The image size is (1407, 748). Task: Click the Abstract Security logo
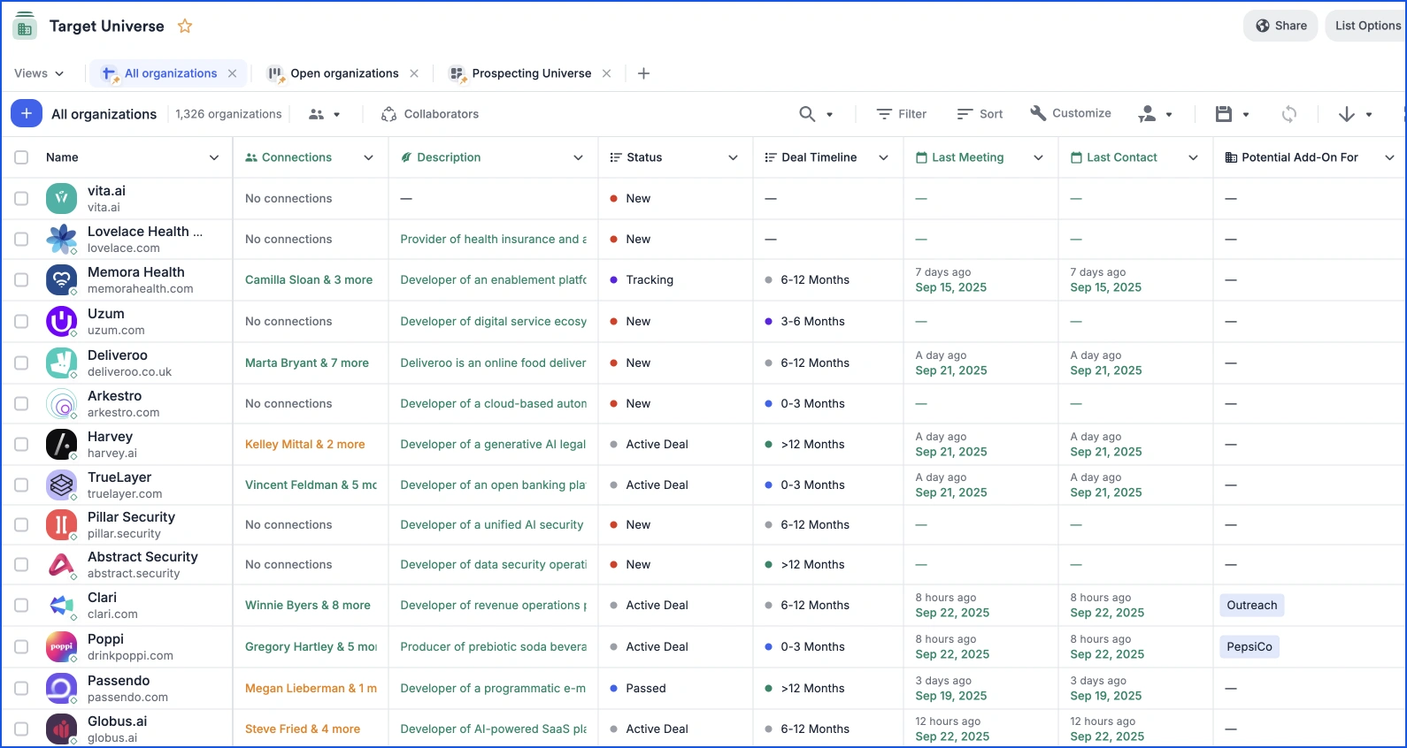pos(61,564)
